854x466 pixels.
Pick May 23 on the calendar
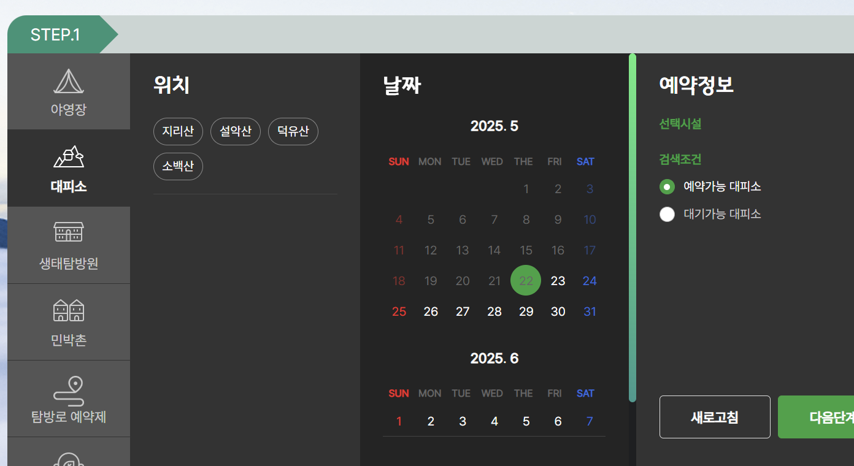click(x=558, y=280)
